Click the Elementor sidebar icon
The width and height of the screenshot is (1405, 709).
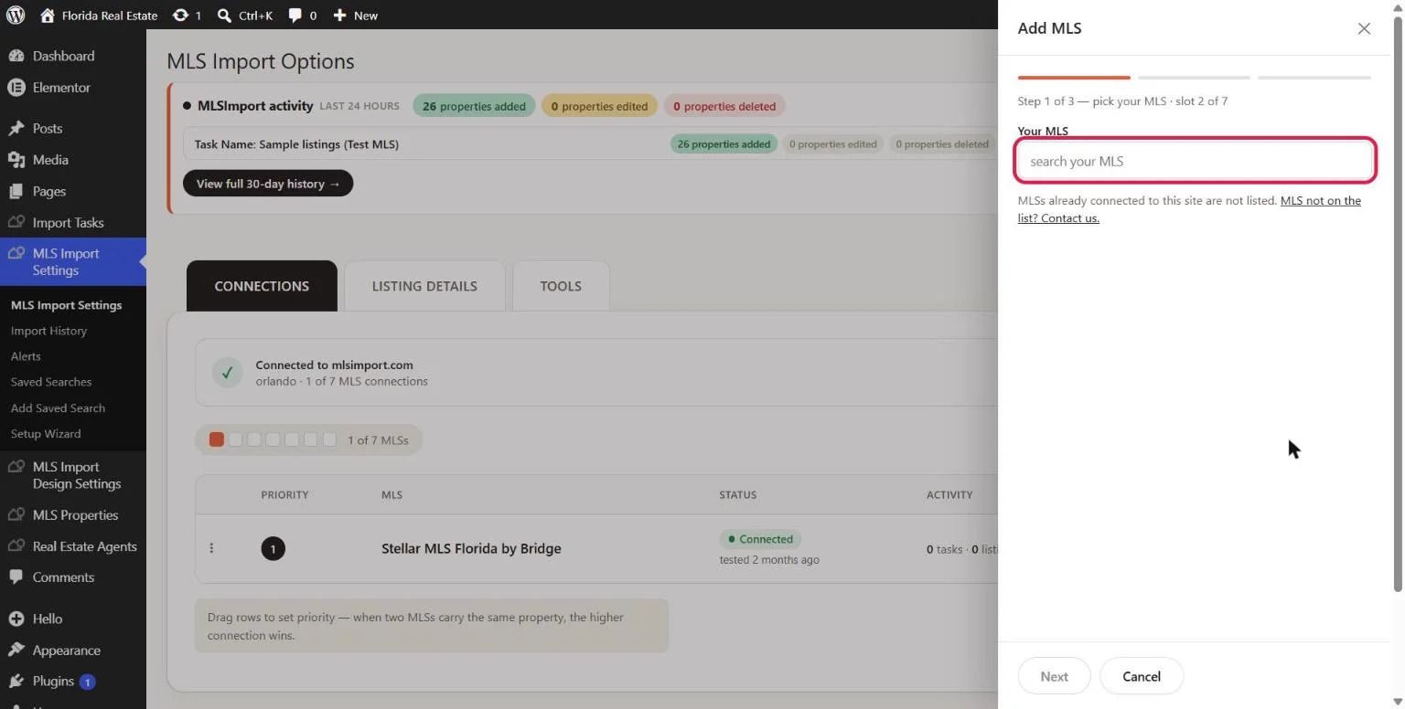(16, 88)
